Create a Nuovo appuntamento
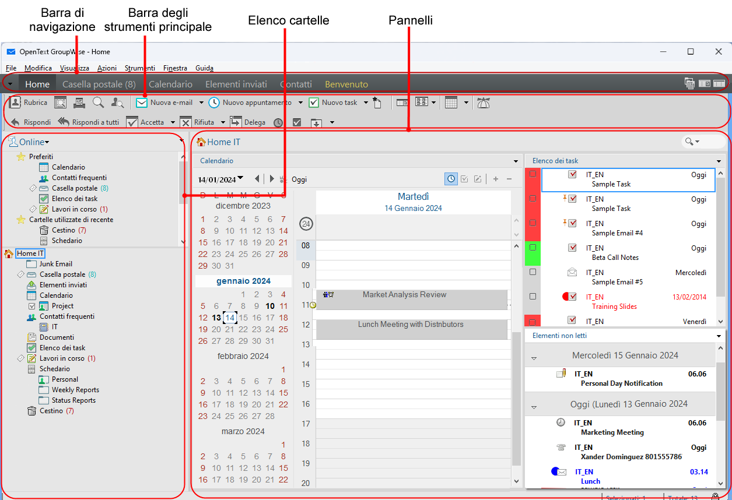 pyautogui.click(x=250, y=103)
